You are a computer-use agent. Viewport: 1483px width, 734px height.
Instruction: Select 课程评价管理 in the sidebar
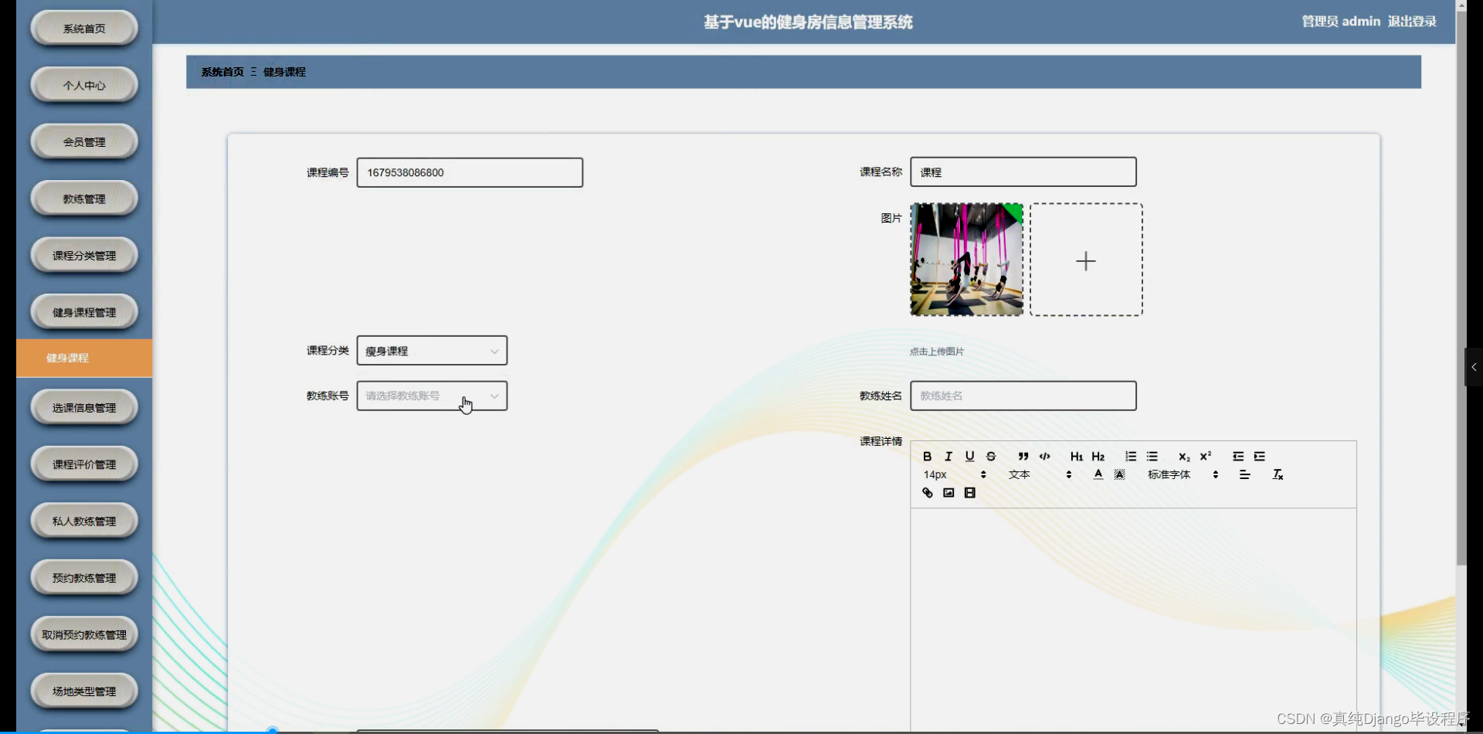(83, 463)
